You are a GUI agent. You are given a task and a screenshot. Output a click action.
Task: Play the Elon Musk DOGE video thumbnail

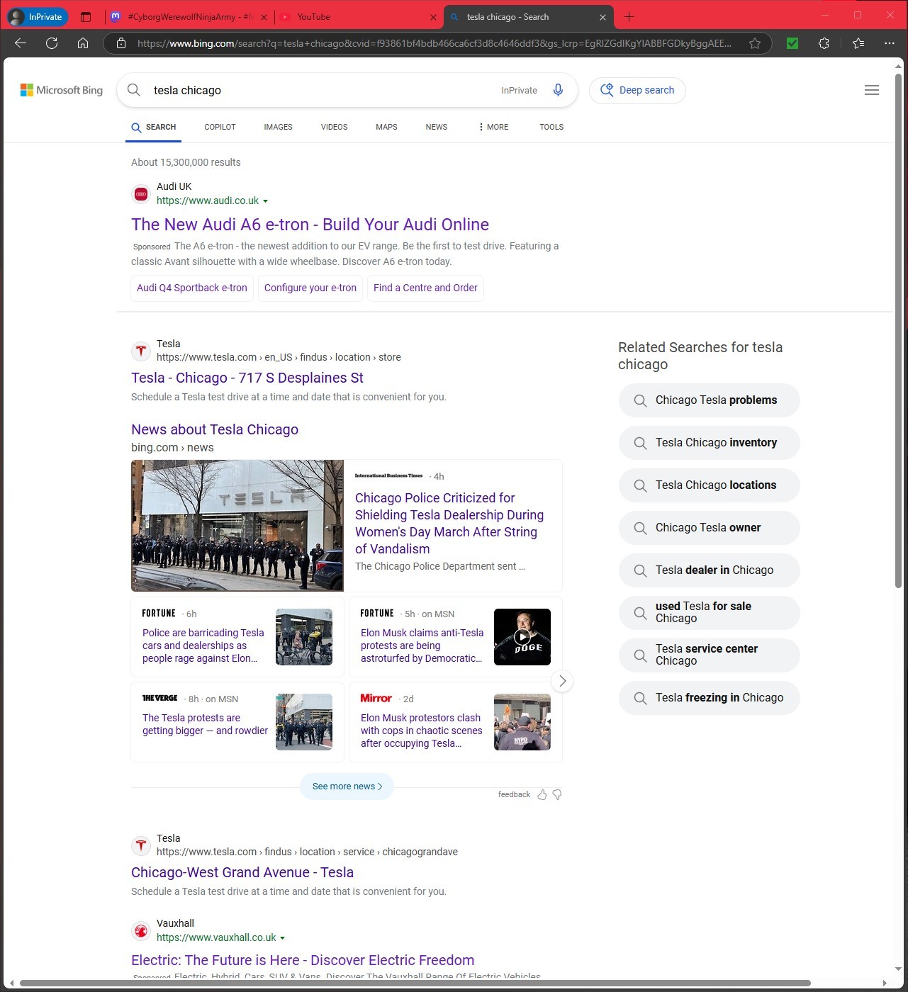click(522, 637)
